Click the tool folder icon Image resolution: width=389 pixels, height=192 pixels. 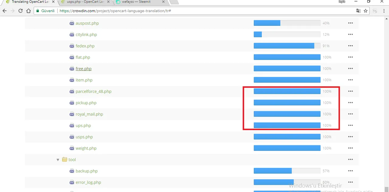click(x=64, y=159)
